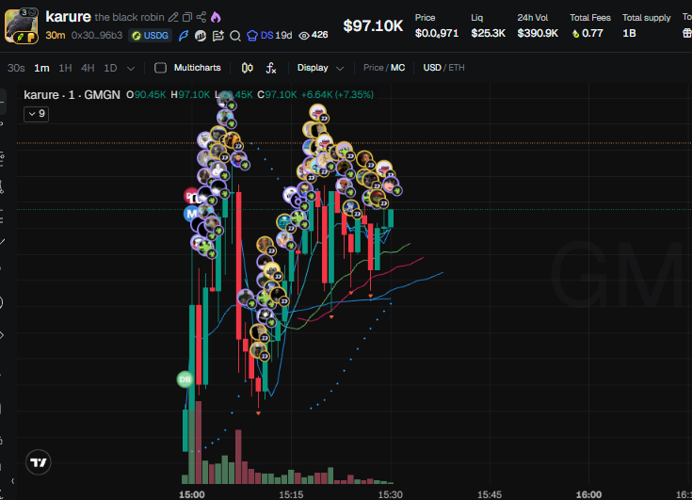This screenshot has height=500, width=692.
Task: Click the Liq $25.3K value
Action: coord(488,33)
